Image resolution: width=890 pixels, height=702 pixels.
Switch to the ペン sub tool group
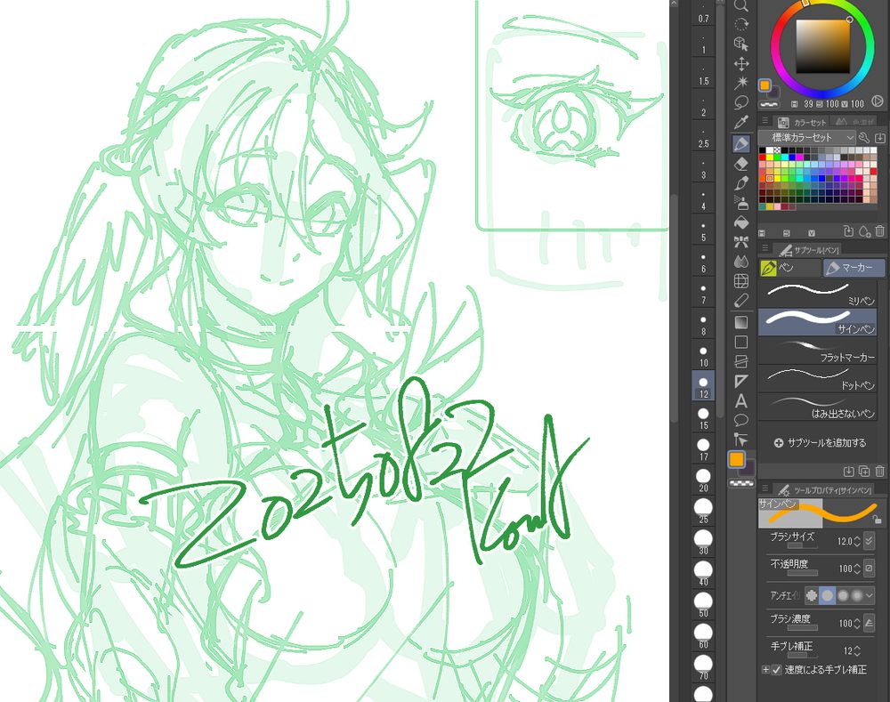tap(789, 267)
